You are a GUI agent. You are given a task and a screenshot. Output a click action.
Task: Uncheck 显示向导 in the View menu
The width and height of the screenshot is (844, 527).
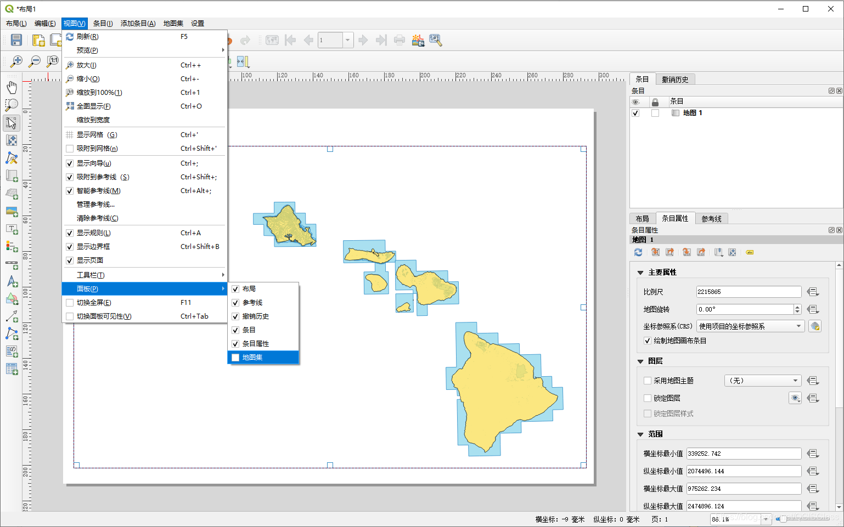click(x=70, y=163)
